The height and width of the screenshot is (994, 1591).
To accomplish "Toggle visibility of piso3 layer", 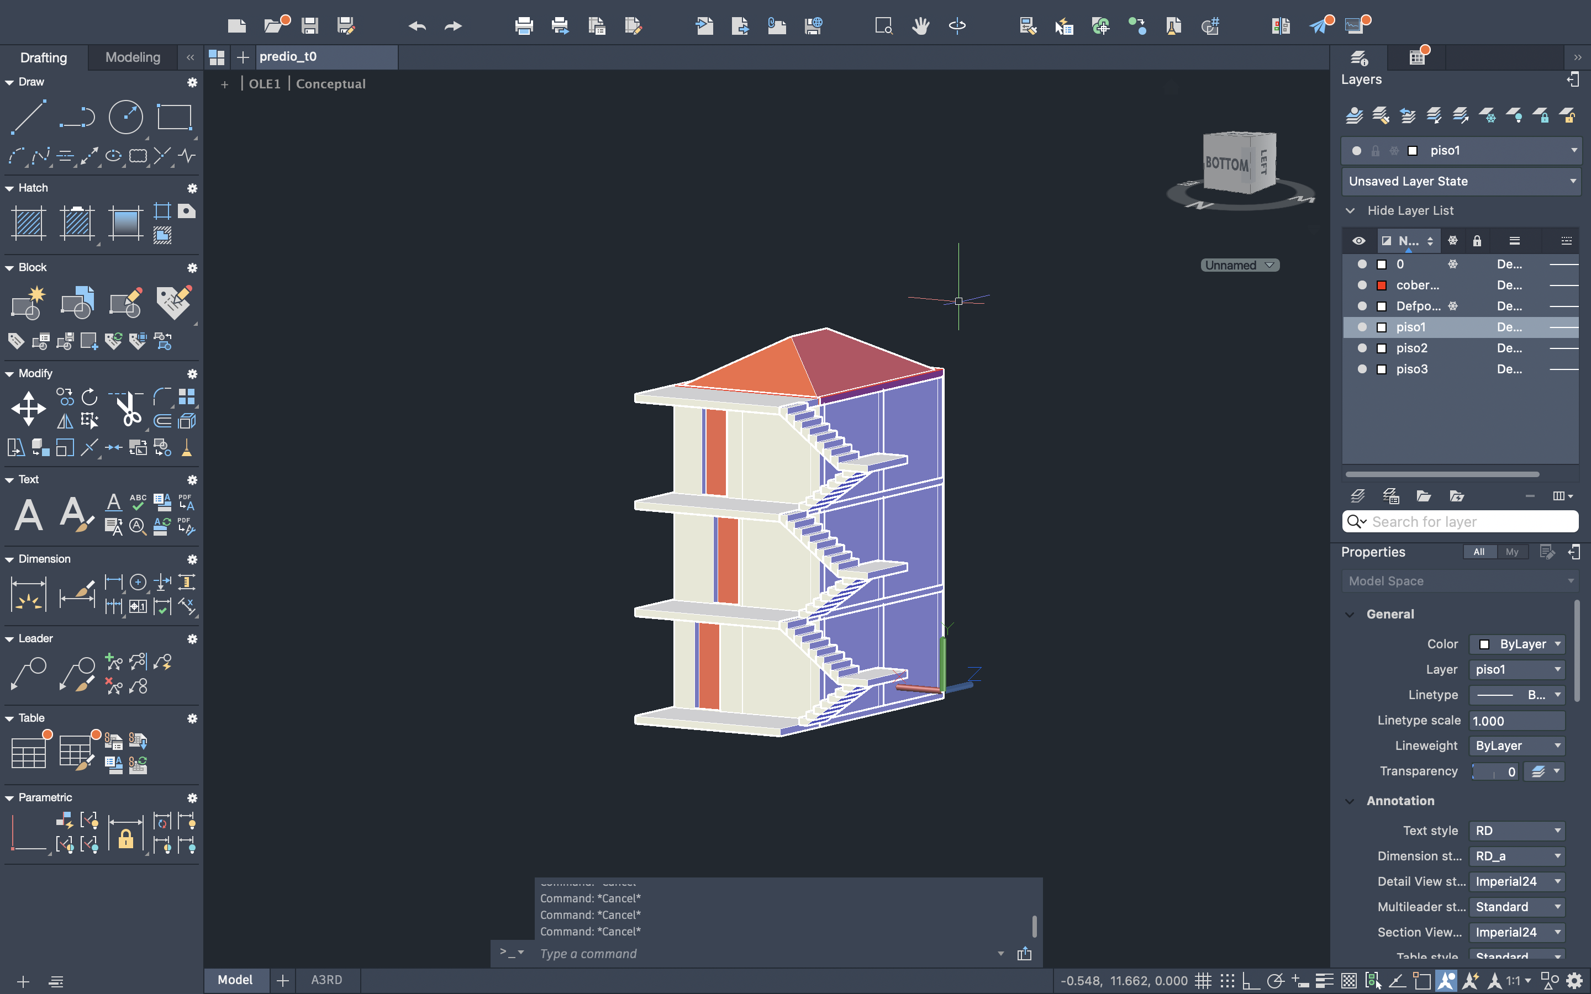I will pyautogui.click(x=1362, y=369).
